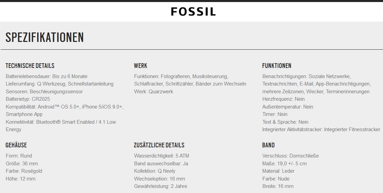This screenshot has width=383, height=193.
Task: Click the Sensoren: Beschleunigungssensor line
Action: coord(44,92)
